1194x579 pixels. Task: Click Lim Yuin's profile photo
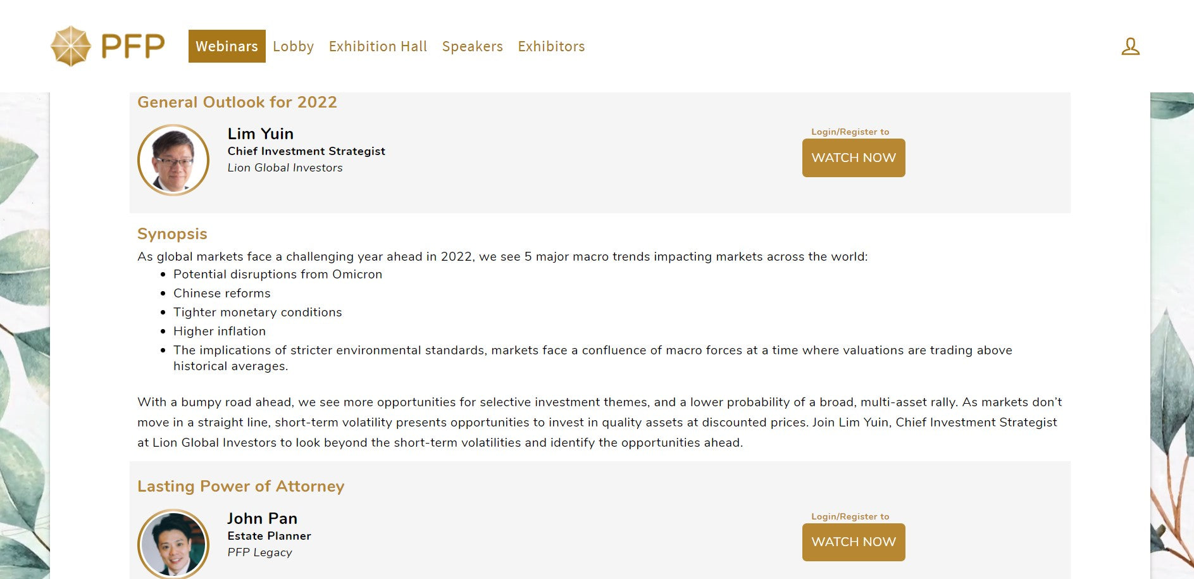[x=173, y=160]
